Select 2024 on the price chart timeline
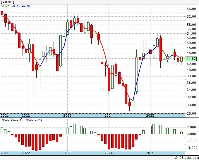 coord(109,115)
